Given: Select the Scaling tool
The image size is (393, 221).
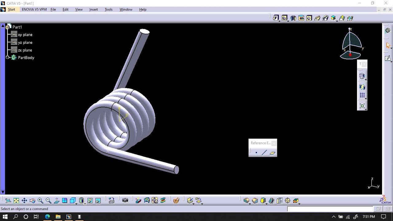Looking at the screenshot, I should (x=362, y=106).
